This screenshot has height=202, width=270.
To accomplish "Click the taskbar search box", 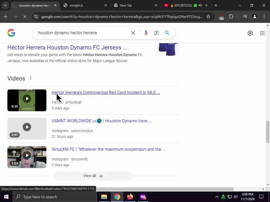I will [x=55, y=197].
